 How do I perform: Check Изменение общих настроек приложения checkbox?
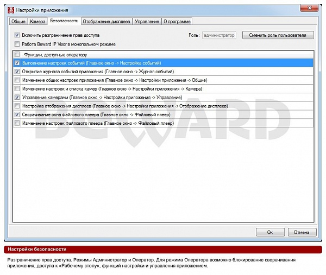coord(17,80)
